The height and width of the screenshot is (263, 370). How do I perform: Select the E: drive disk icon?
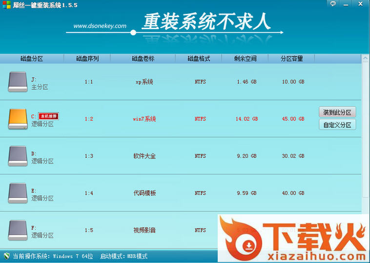coord(18,193)
